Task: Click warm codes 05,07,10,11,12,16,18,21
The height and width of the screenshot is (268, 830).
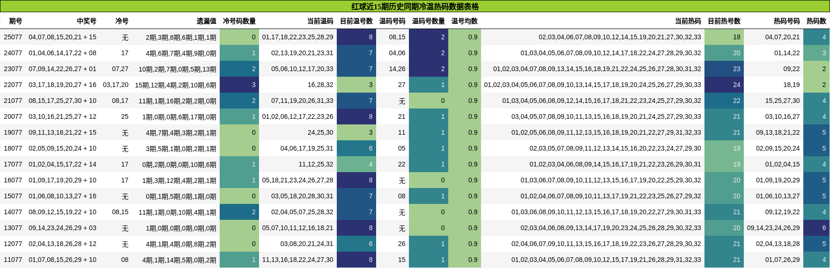Action: pos(298,228)
